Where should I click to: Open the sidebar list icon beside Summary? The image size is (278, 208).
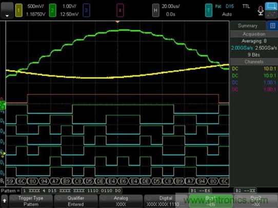click(272, 26)
